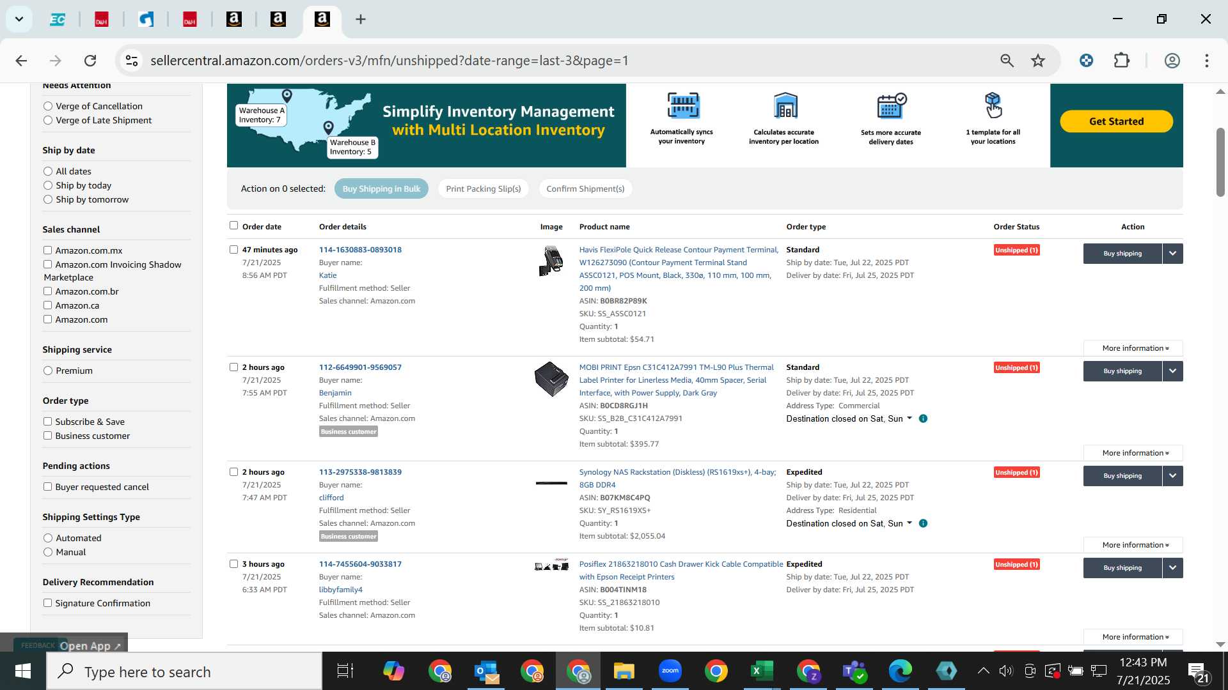
Task: Check Signature Confirmation delivery recommendation
Action: coord(47,603)
